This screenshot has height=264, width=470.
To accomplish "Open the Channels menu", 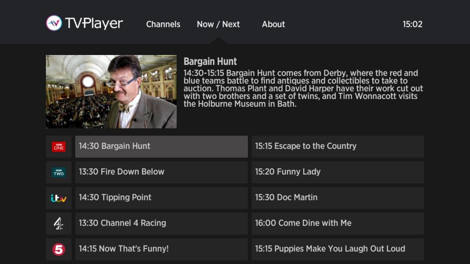I will tap(163, 24).
